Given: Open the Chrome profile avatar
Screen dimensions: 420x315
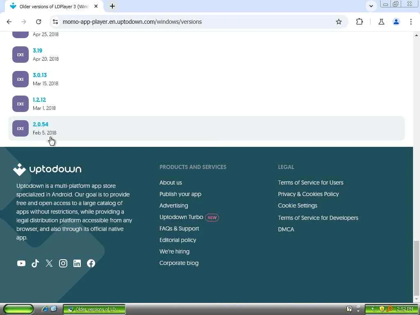Looking at the screenshot, I should pos(396,22).
